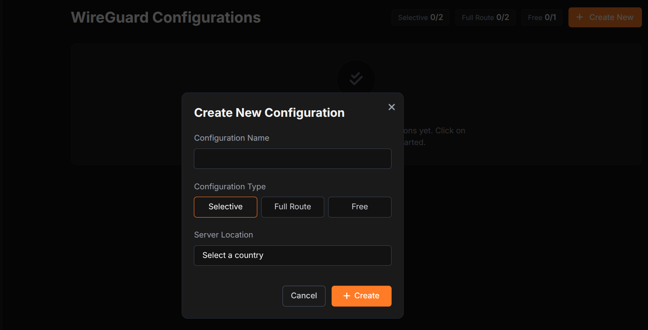Close the Create New Configuration dialog
This screenshot has height=330, width=648.
click(x=392, y=107)
